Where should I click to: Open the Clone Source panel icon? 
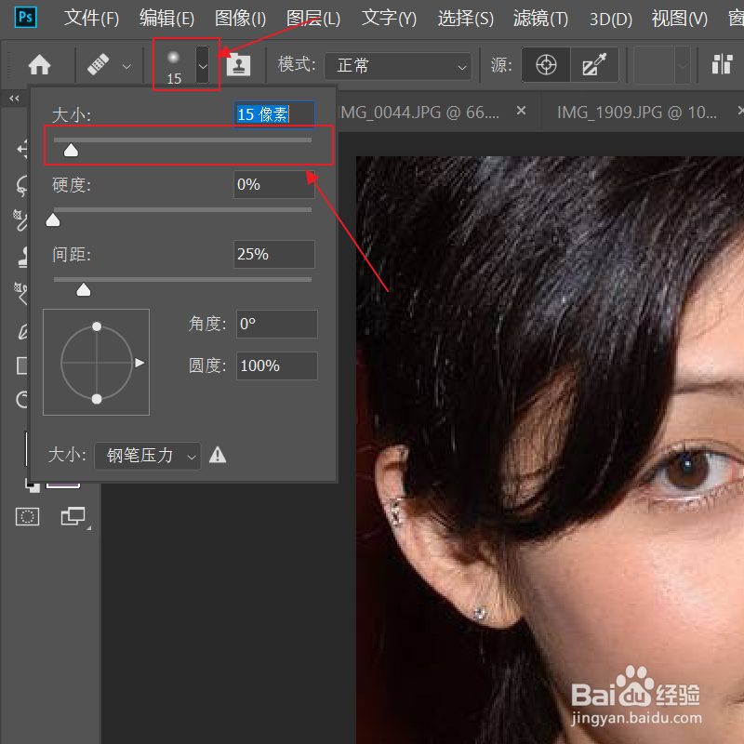click(239, 65)
